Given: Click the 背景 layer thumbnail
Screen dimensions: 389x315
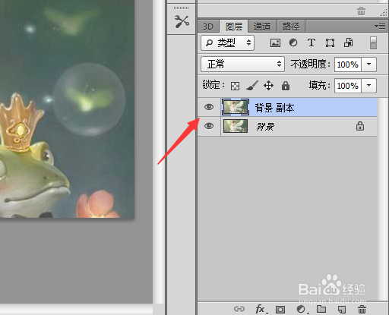Looking at the screenshot, I should click(x=236, y=126).
